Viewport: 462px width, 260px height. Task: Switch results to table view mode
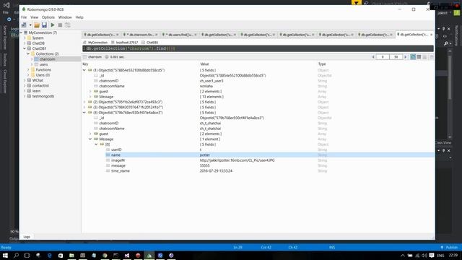coord(419,57)
